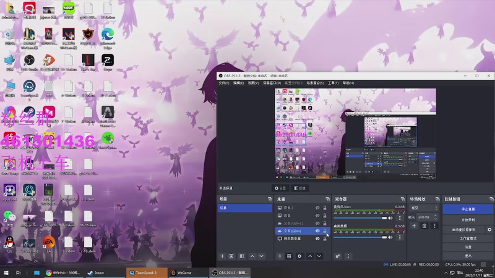Open advanced audio properties gears icon
This screenshot has width=495, height=278.
click(338, 256)
